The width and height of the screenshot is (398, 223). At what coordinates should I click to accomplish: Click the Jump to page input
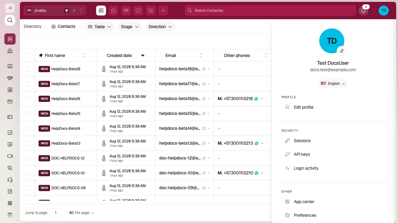click(56, 213)
